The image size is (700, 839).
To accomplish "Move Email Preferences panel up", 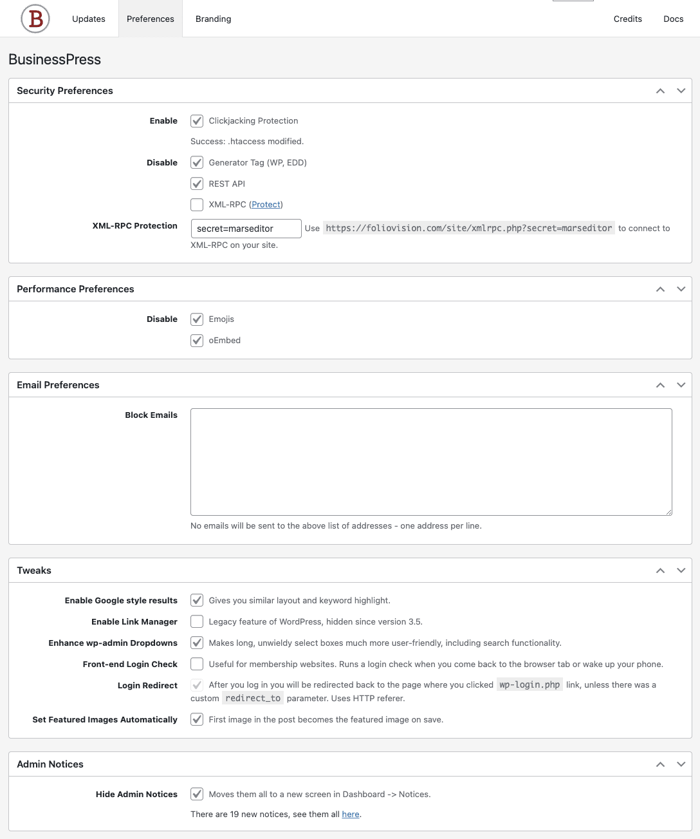I will click(x=660, y=385).
